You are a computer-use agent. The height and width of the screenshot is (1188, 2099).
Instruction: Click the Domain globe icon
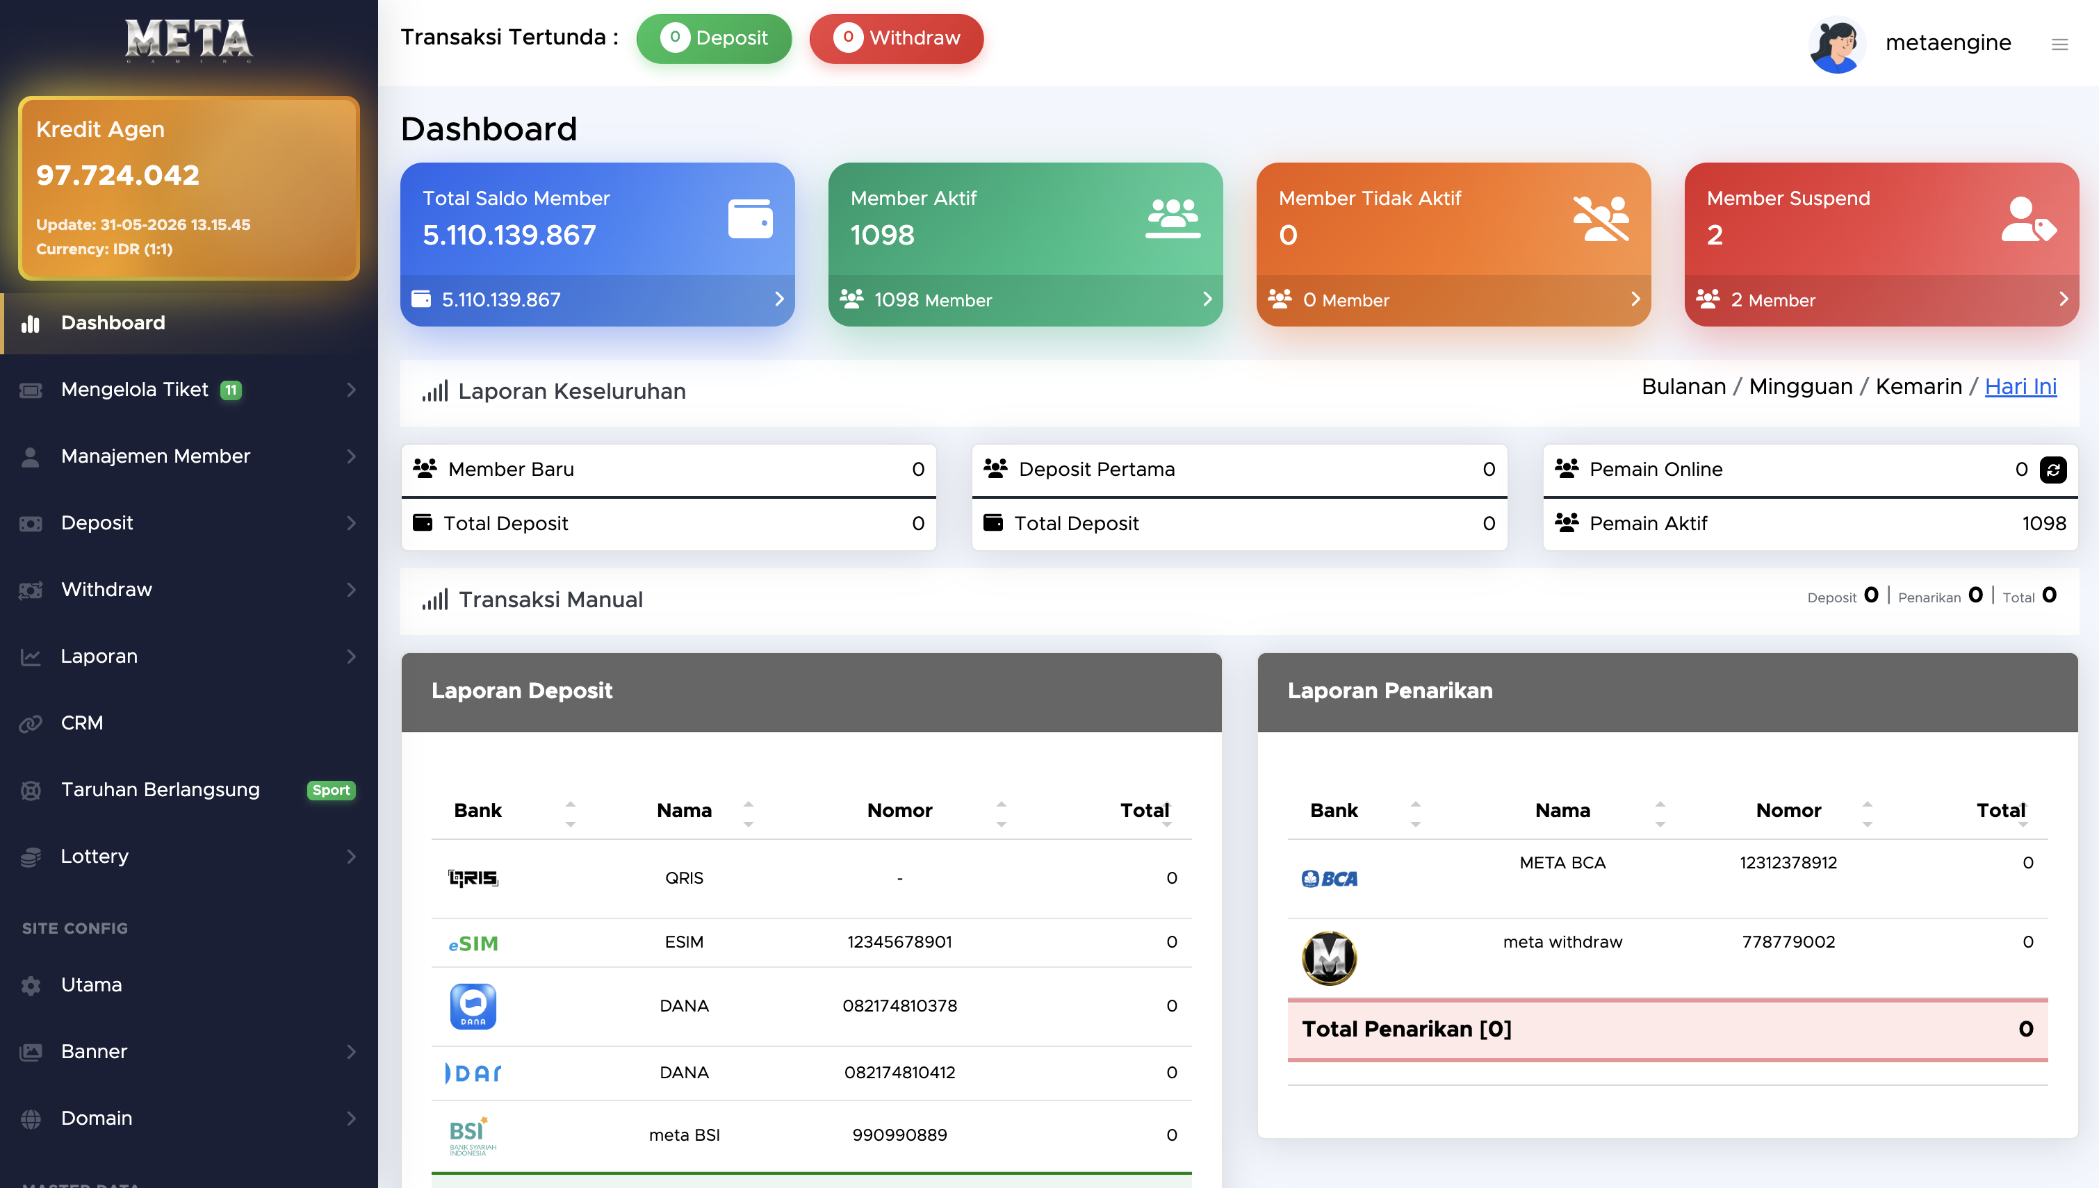[30, 1119]
